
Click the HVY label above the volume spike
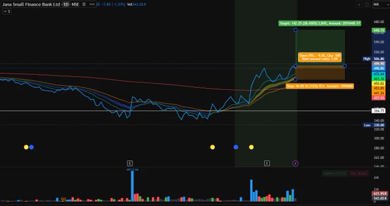click(132, 169)
